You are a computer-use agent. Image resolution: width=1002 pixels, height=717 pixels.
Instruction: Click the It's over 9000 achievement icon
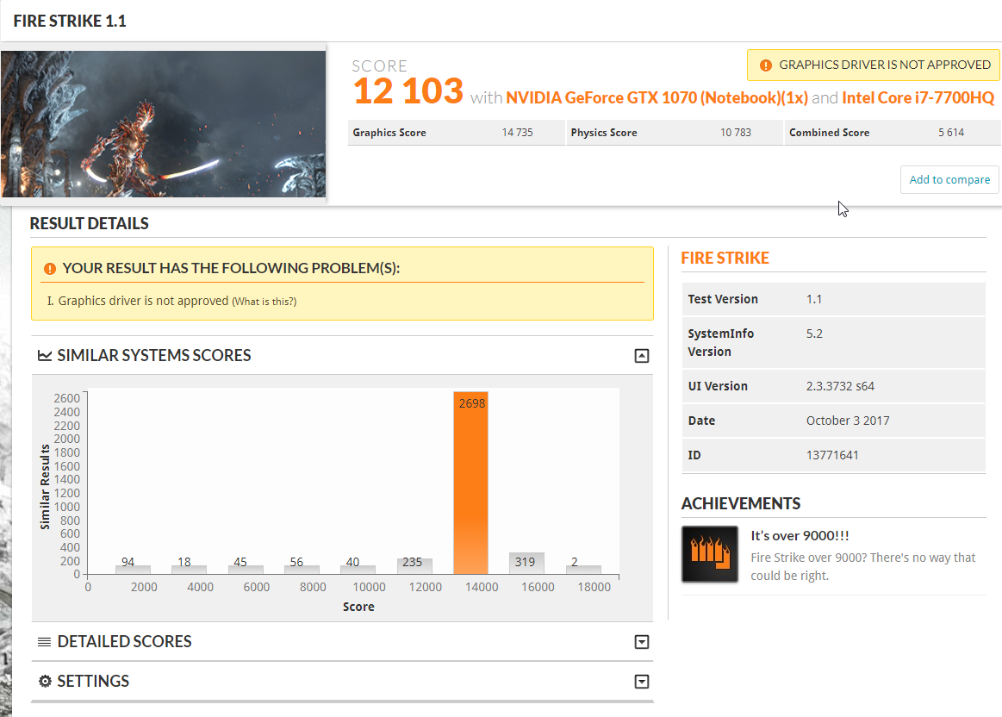710,554
